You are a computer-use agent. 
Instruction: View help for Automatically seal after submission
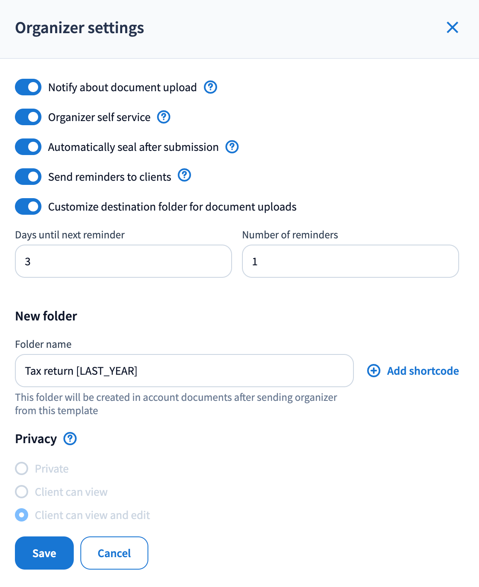(232, 147)
